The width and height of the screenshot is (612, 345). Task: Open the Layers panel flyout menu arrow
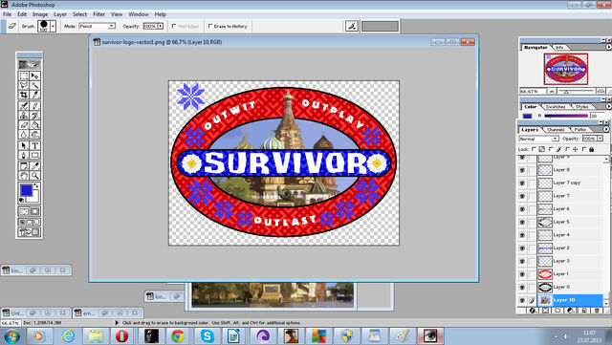(606, 129)
